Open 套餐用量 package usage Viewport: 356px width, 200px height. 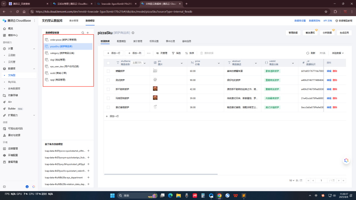(13, 162)
